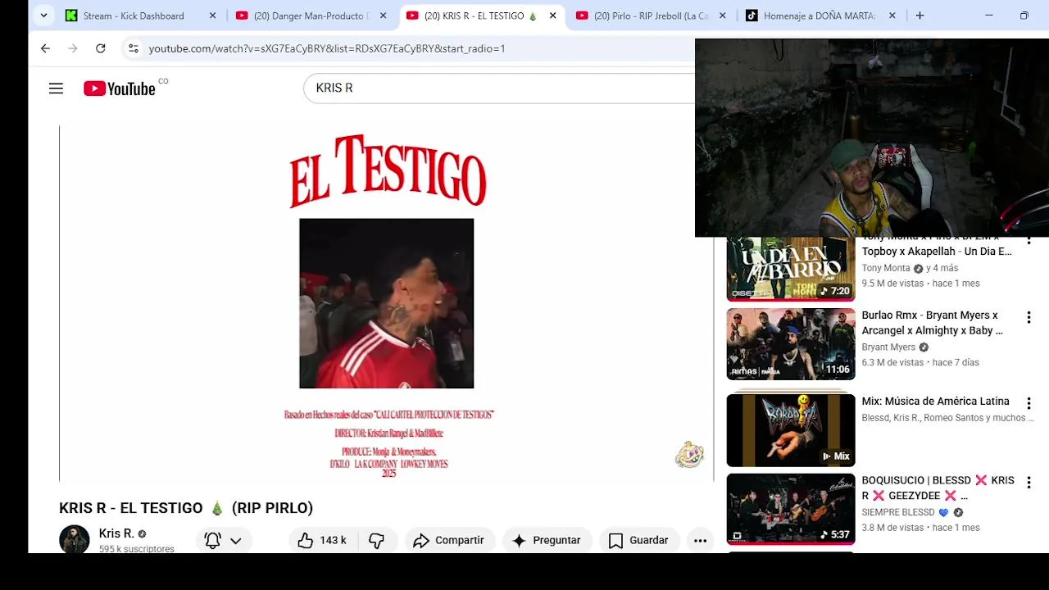1049x590 pixels.
Task: Visit the Bryant Myers channel link
Action: 888,347
